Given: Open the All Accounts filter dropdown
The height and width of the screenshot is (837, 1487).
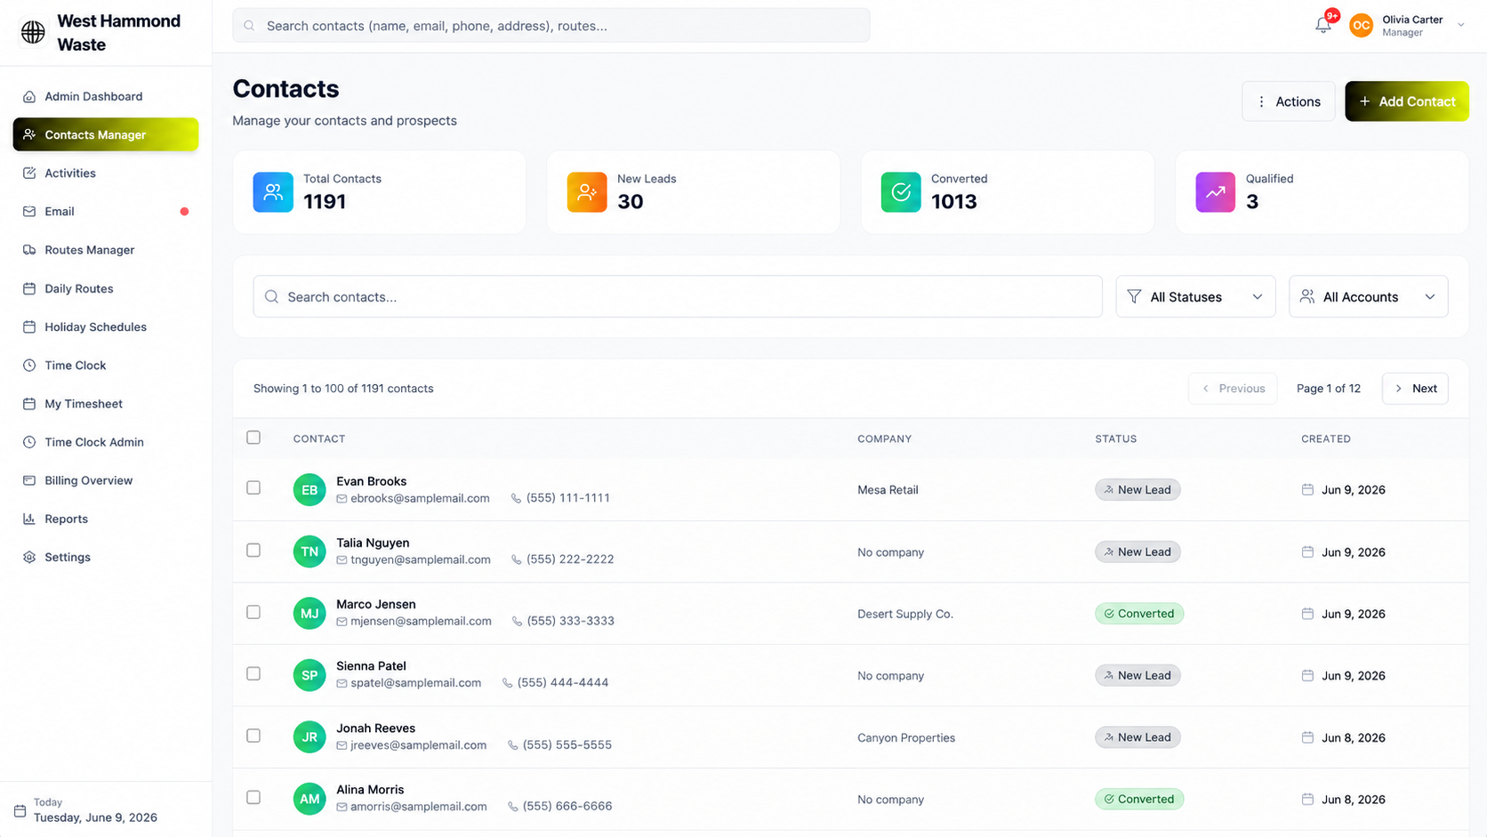Looking at the screenshot, I should click(1368, 297).
